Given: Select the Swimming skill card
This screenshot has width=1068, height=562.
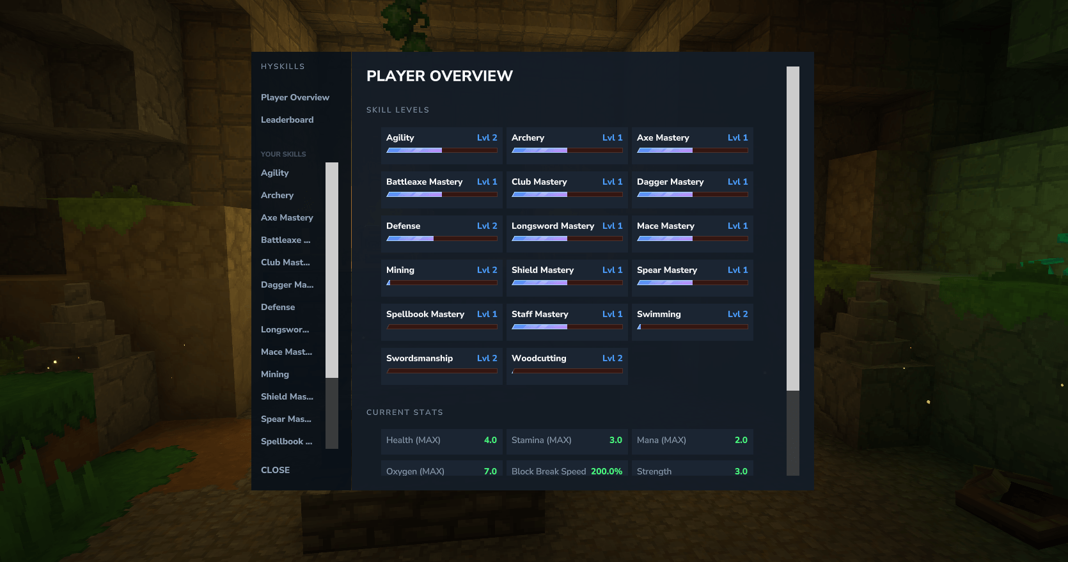Looking at the screenshot, I should [x=692, y=321].
